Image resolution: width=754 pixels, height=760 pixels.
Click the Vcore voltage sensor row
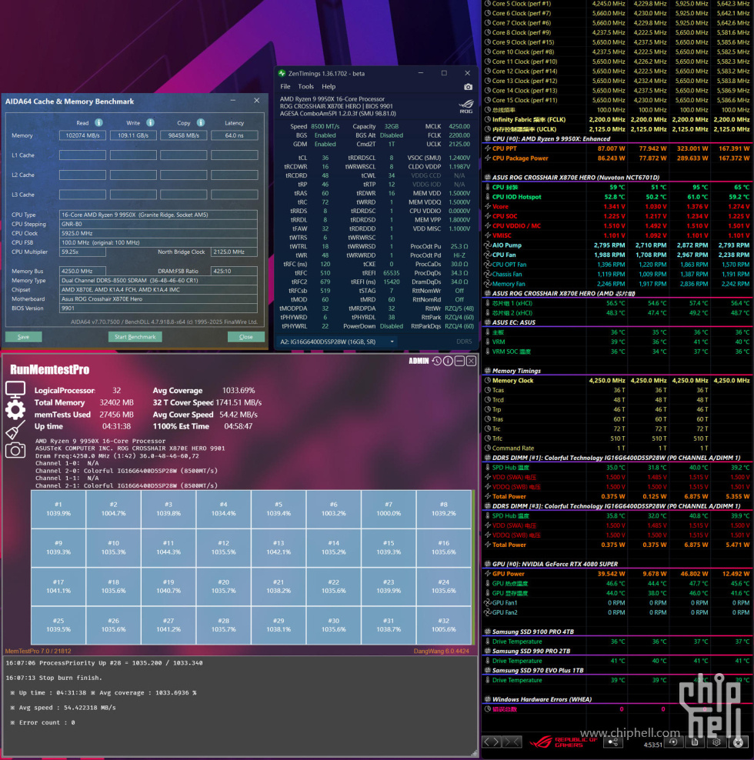point(617,206)
